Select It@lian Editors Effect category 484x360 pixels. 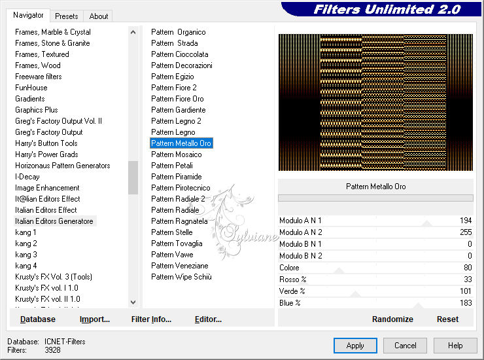coord(48,199)
